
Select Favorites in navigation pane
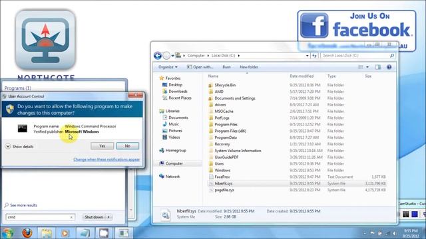click(x=170, y=78)
